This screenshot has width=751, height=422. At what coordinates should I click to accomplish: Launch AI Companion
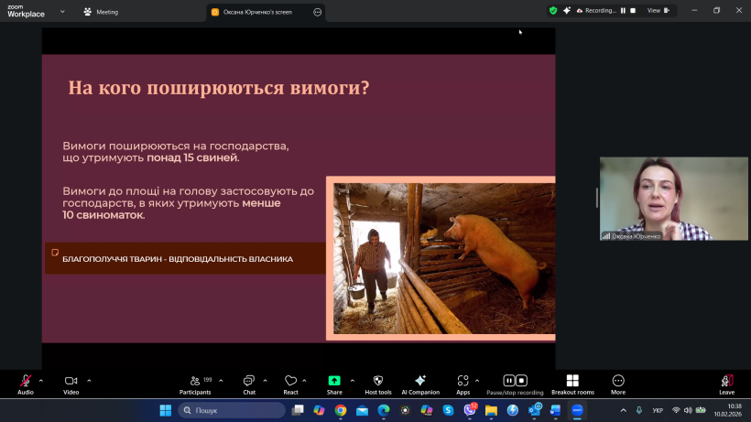(420, 381)
